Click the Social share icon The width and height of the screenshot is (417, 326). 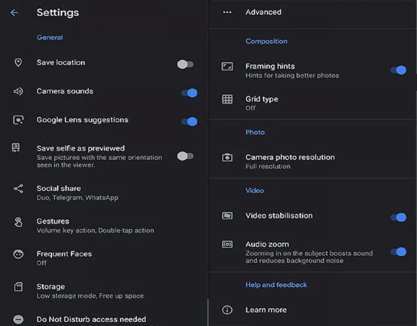coord(18,189)
